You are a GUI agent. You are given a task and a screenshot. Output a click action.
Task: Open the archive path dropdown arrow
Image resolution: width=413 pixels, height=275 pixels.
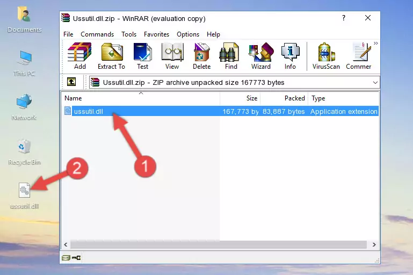[x=375, y=83]
